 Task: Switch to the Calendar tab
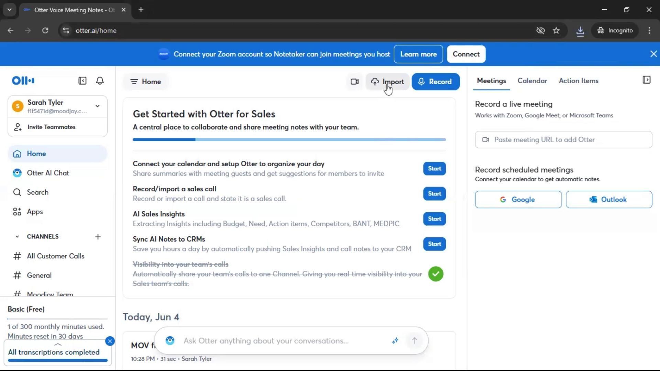point(532,81)
